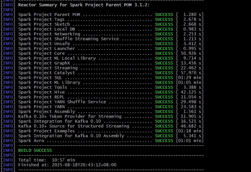Click the 'Spark Project Launcher' text
The image size is (251, 172).
(x=47, y=48)
